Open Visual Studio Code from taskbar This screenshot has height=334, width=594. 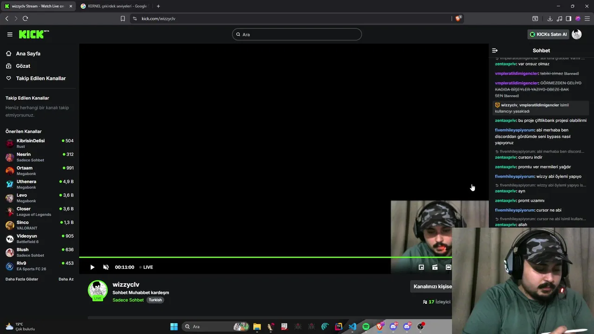(x=352, y=327)
